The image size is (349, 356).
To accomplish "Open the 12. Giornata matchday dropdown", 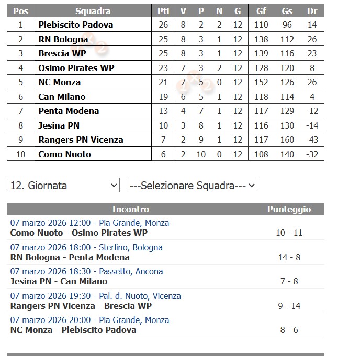I will [63, 186].
